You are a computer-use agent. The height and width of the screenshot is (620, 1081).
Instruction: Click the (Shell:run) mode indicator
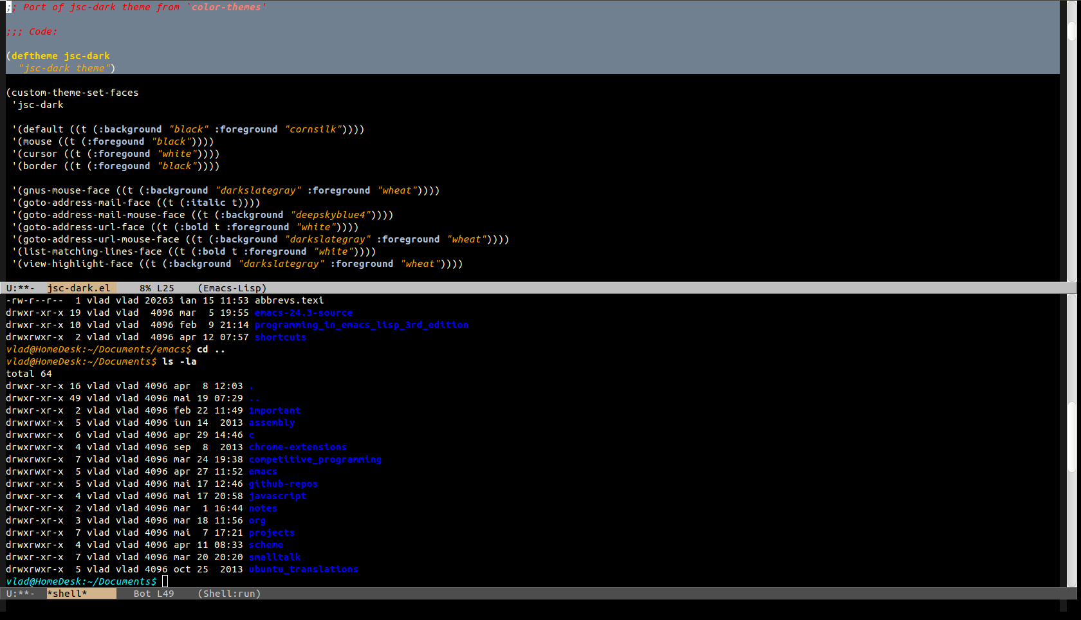pos(229,594)
